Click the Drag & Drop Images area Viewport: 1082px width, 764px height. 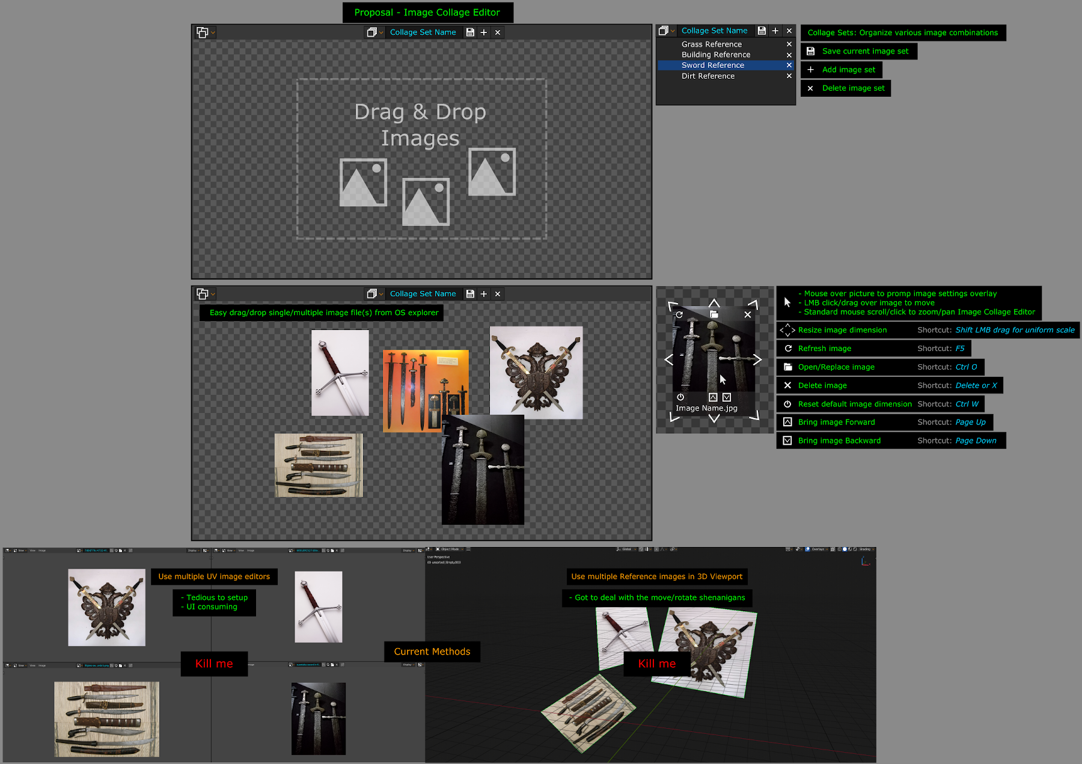tap(421, 159)
